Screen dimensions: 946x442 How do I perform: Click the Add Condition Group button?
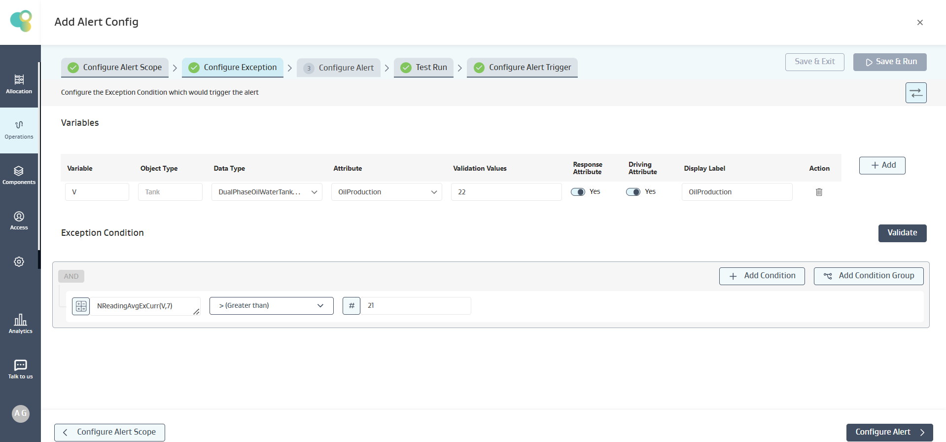click(868, 276)
